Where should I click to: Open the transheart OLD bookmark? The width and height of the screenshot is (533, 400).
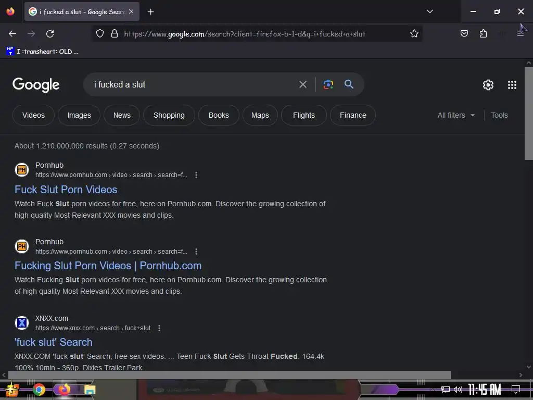coord(42,52)
